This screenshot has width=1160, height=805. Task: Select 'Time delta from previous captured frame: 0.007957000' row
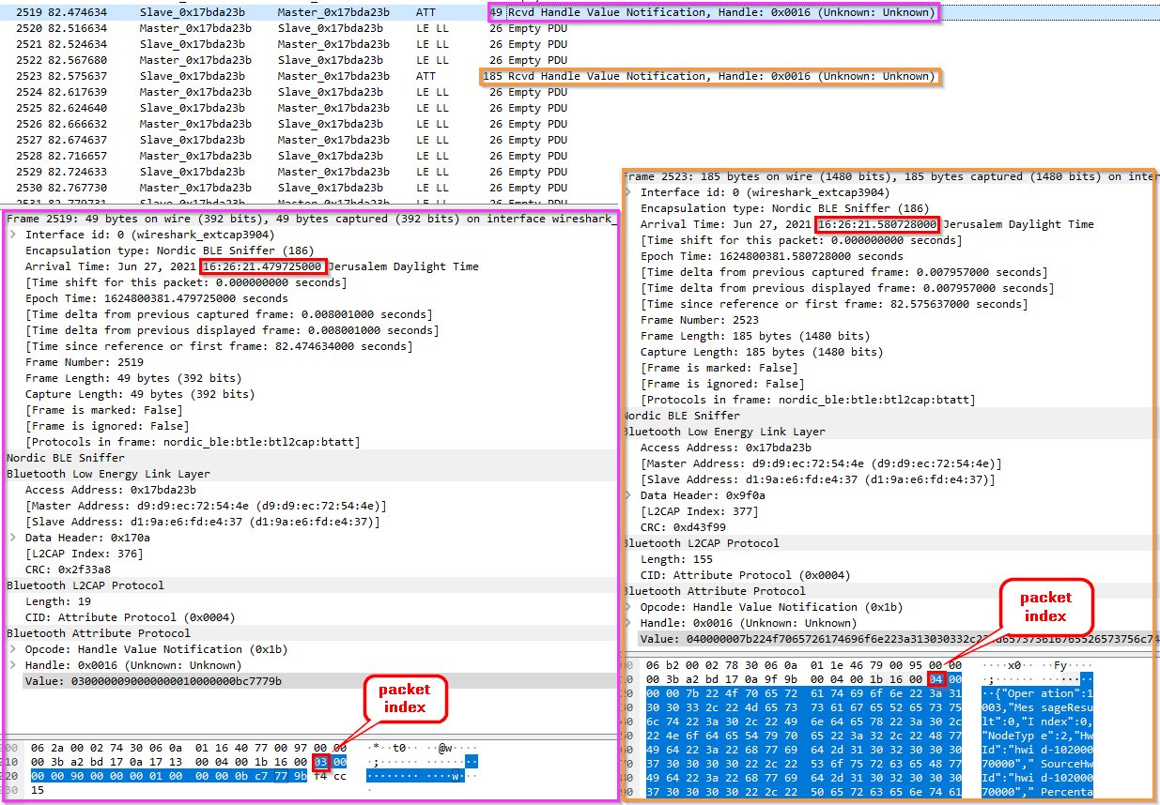[x=844, y=272]
